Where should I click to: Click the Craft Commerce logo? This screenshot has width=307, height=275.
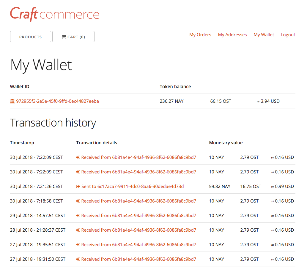point(55,14)
